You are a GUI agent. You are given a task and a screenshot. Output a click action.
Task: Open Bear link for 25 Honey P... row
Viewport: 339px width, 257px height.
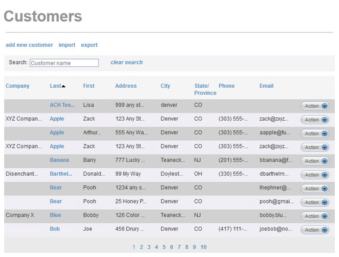[x=56, y=201]
